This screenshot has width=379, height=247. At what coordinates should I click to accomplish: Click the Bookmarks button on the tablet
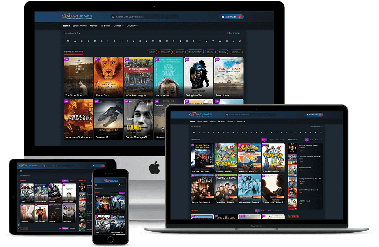coord(98,166)
